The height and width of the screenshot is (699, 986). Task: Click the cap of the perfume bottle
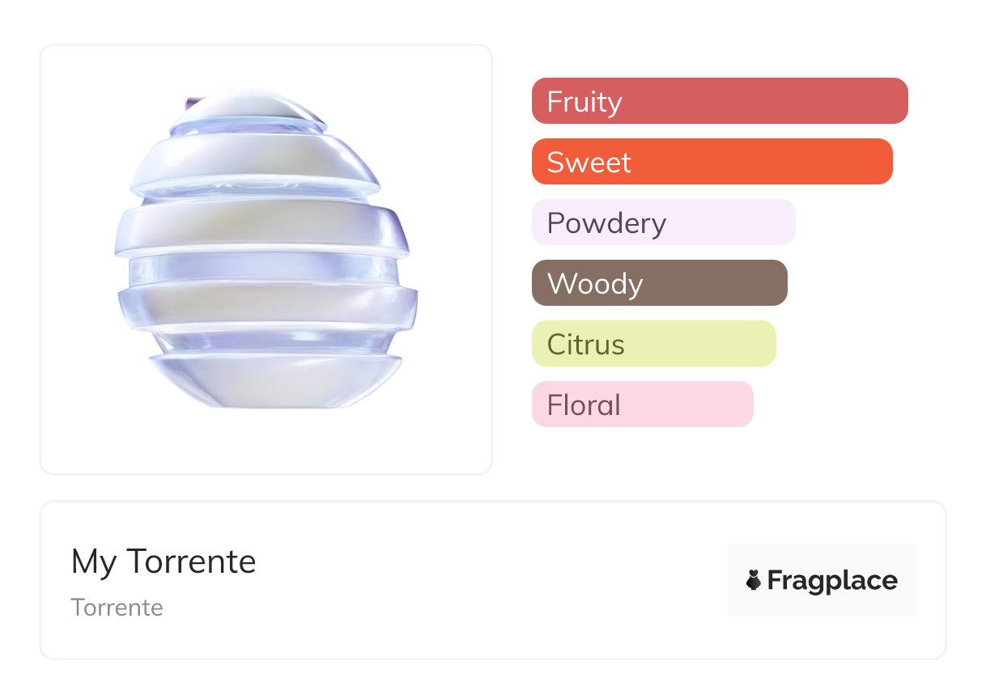[x=247, y=109]
